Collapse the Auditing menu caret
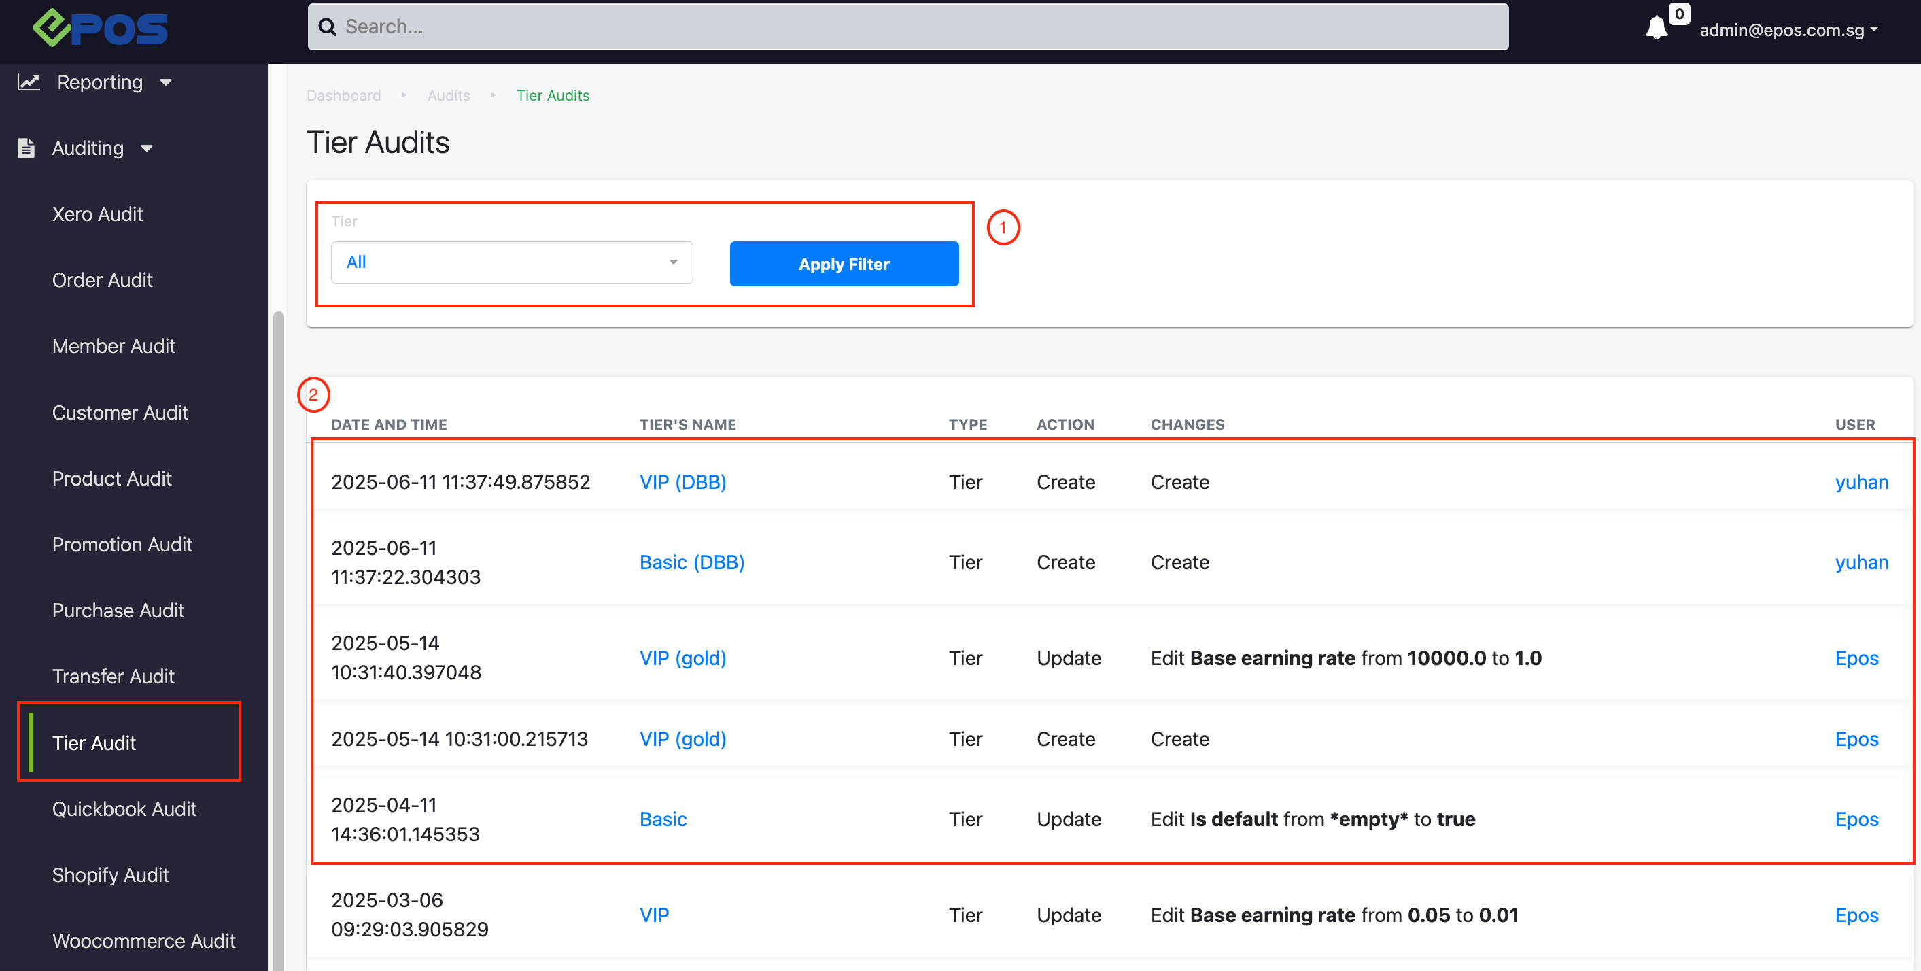 click(147, 148)
